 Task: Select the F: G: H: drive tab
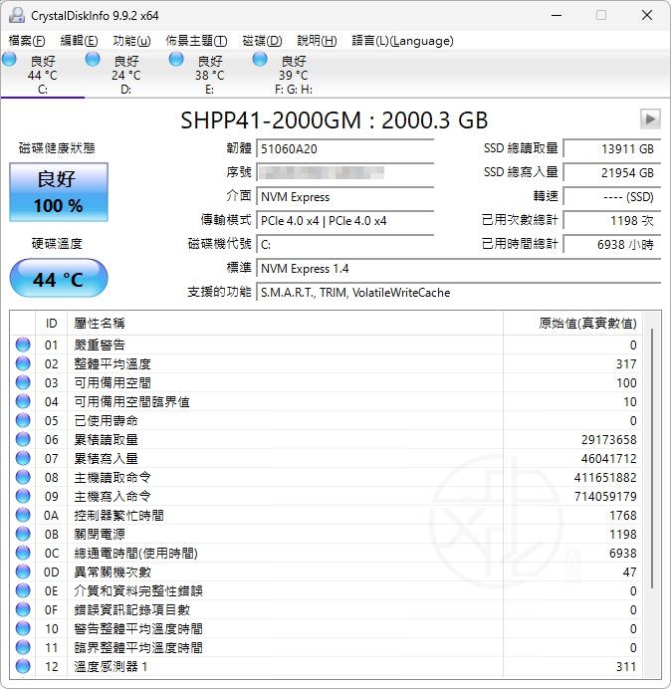click(x=294, y=75)
